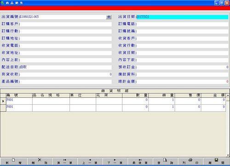Focus the 配送自取 field showing 自取
This screenshot has height=166, width=230.
(x=66, y=67)
